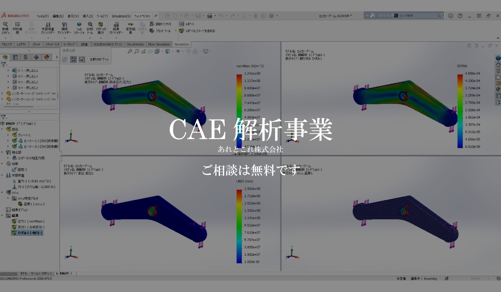The height and width of the screenshot is (292, 501).
Task: Click the FeatureManager design tree tab icon
Action: point(5,57)
